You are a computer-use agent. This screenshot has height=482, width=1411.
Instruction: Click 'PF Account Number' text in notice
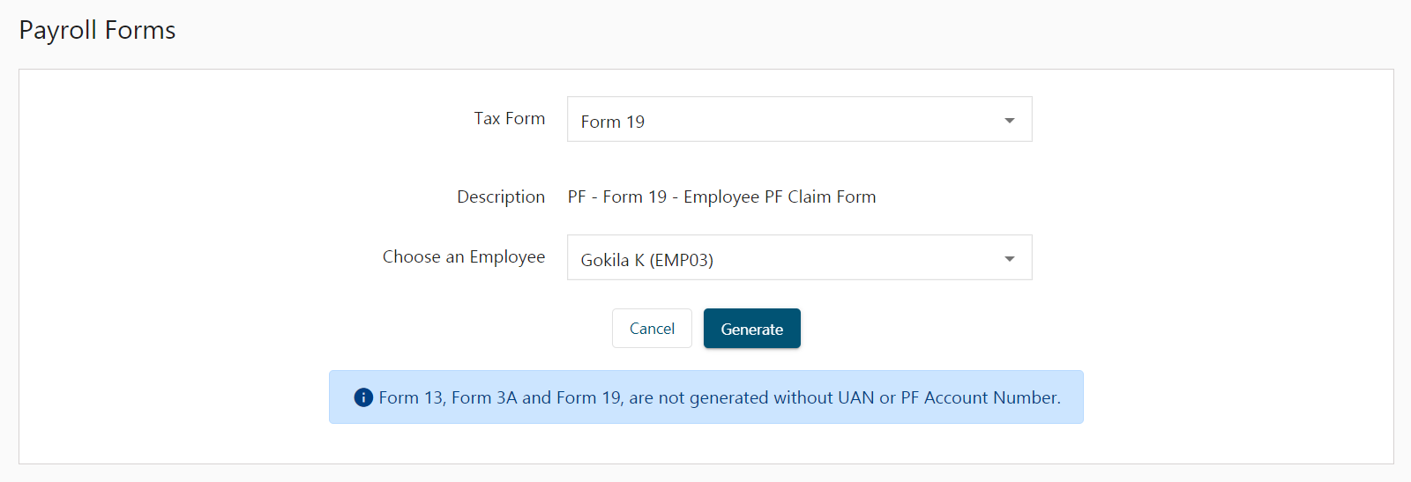click(x=980, y=397)
